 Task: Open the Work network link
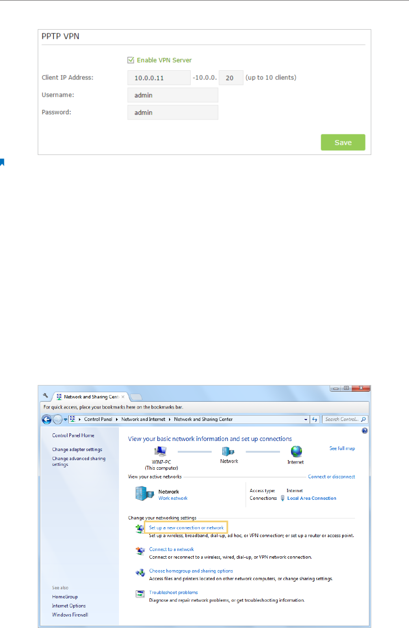173,498
